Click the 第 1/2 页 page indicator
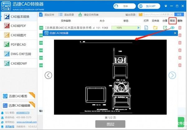The width and height of the screenshot is (187, 130). point(110,118)
